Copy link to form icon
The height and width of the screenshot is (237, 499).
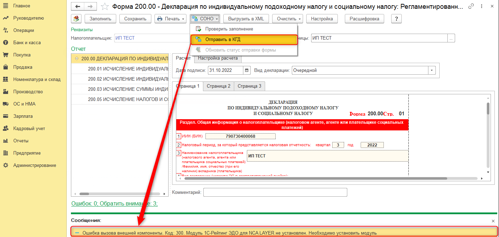[471, 6]
